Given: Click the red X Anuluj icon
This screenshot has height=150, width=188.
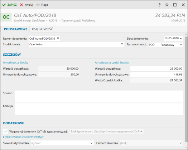Looking at the screenshot, I should pyautogui.click(x=21, y=5).
